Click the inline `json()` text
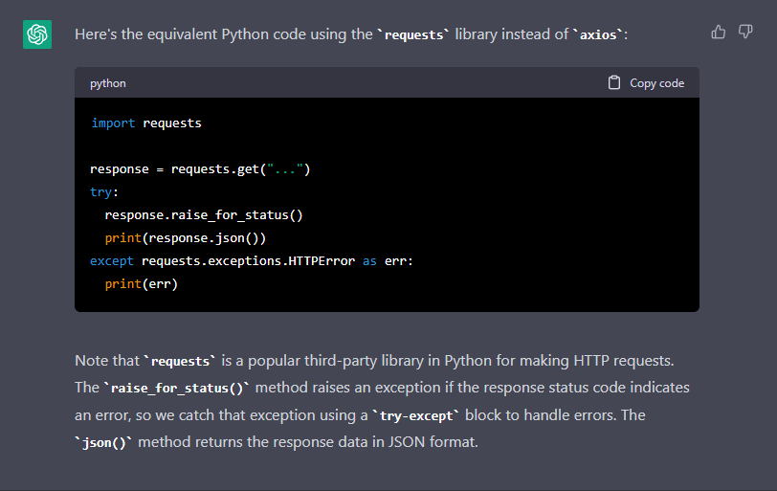Image resolution: width=777 pixels, height=491 pixels. click(103, 442)
